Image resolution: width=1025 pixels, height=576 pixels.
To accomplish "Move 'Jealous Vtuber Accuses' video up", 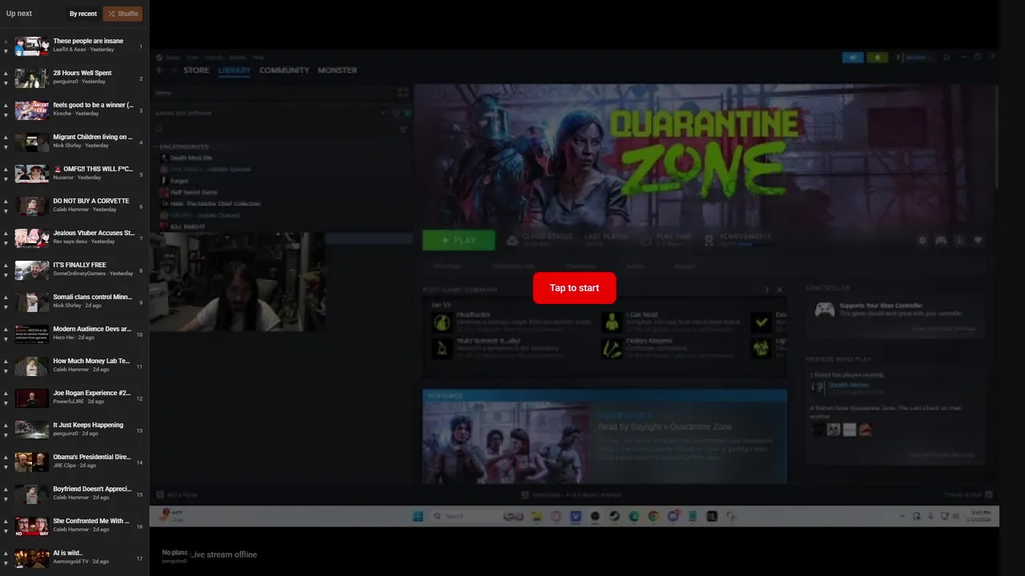I will point(6,233).
